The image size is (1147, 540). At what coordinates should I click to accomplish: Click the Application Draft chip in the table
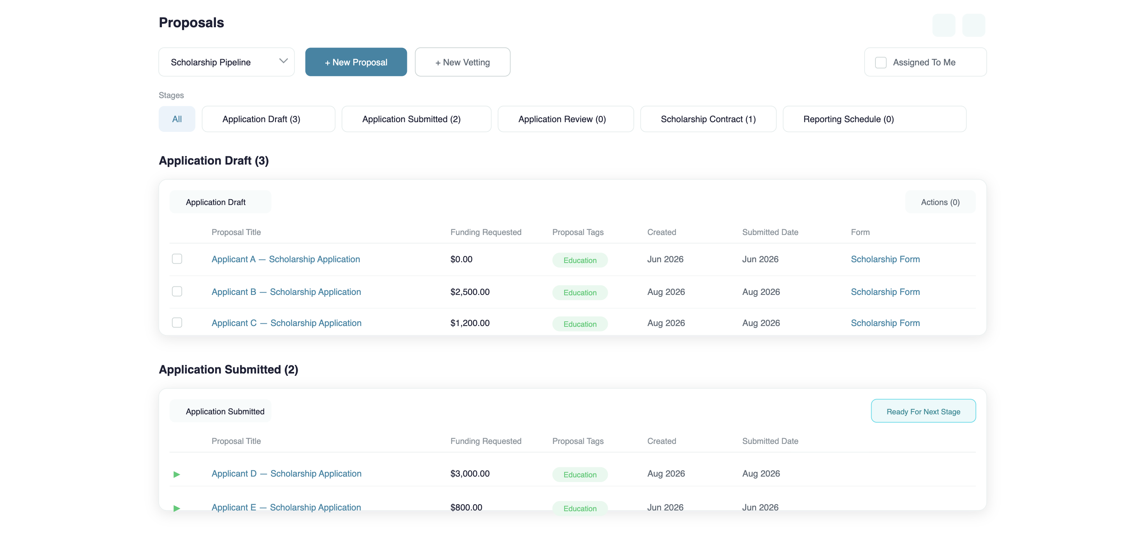220,202
